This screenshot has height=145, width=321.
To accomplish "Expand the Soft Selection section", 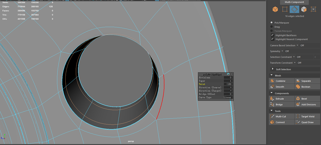I will tap(272, 69).
